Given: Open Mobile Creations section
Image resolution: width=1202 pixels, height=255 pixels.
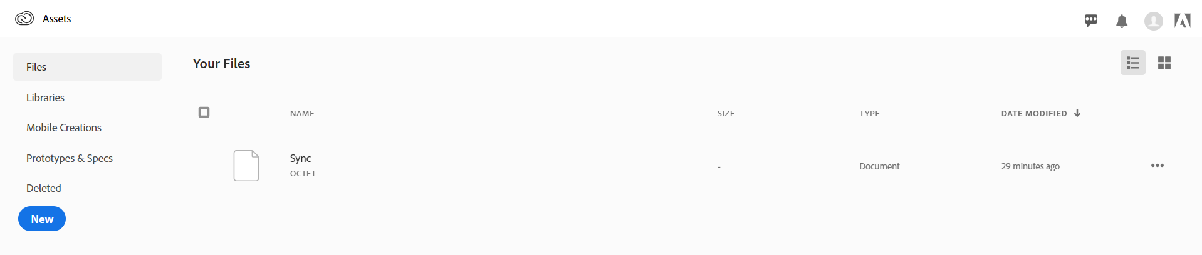Looking at the screenshot, I should (64, 127).
